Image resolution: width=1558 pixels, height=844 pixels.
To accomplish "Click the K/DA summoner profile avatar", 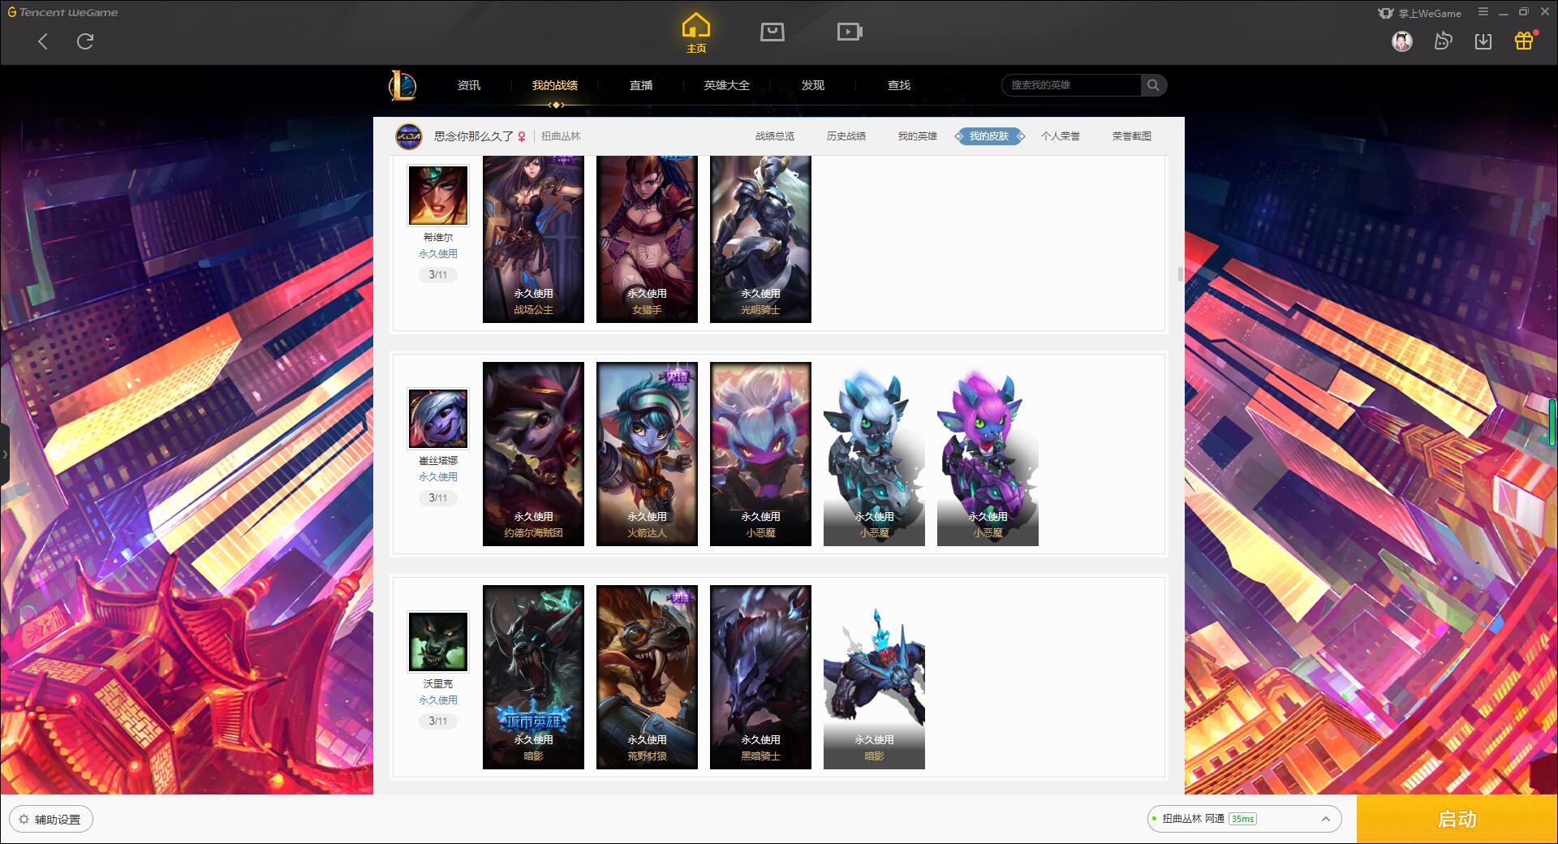I will 409,136.
